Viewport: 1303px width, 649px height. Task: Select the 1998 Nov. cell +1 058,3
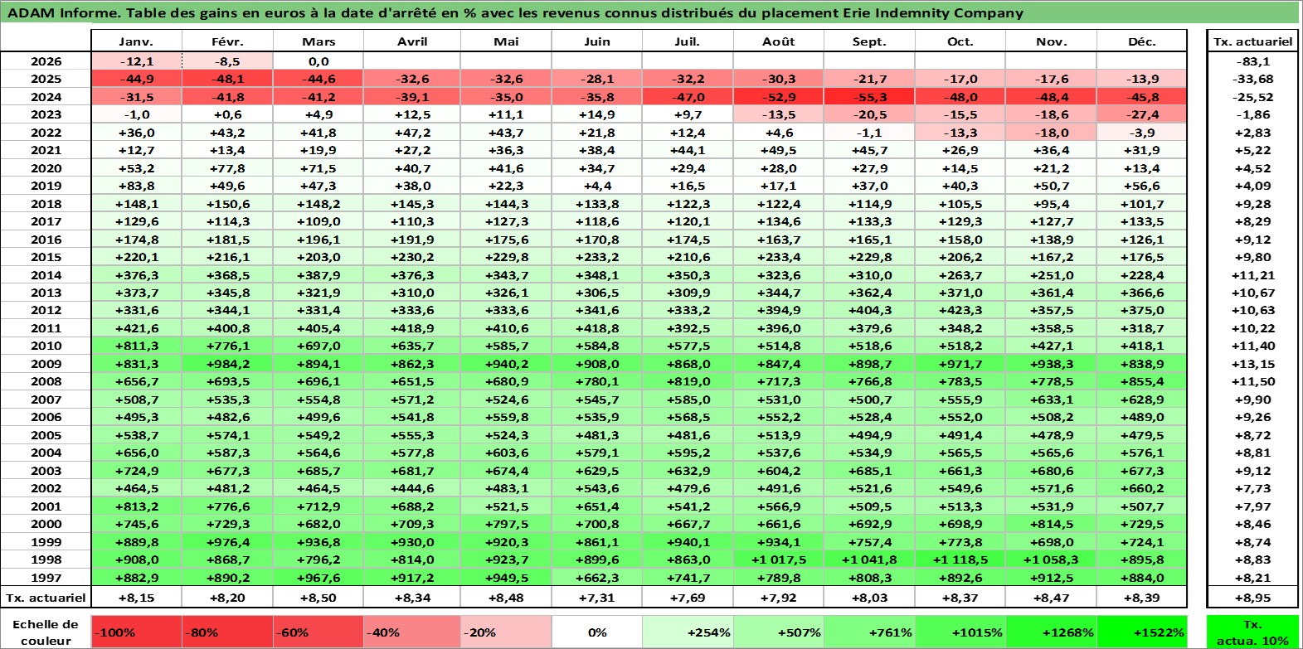tap(1051, 559)
